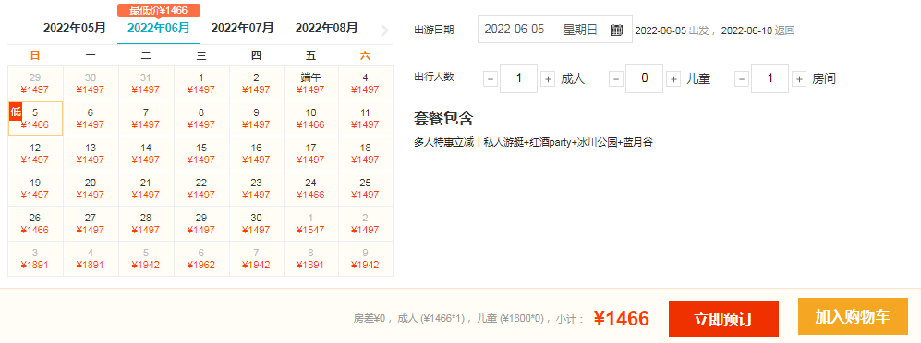
Task: Click 立即预订 to book now
Action: 723,319
